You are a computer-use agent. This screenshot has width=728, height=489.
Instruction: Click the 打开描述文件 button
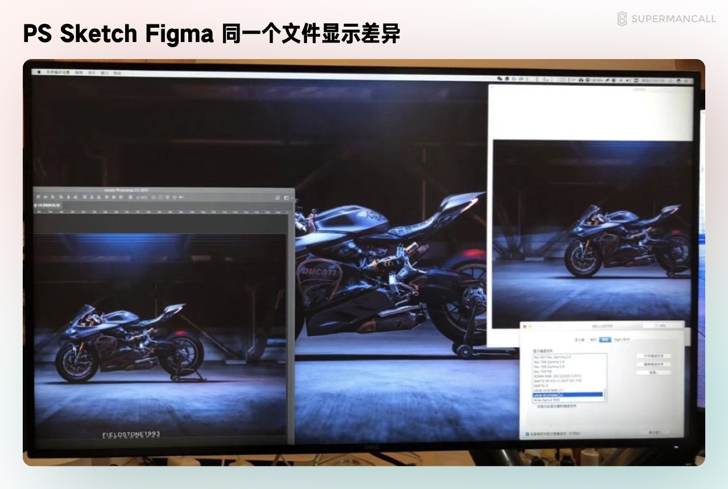[x=653, y=356]
